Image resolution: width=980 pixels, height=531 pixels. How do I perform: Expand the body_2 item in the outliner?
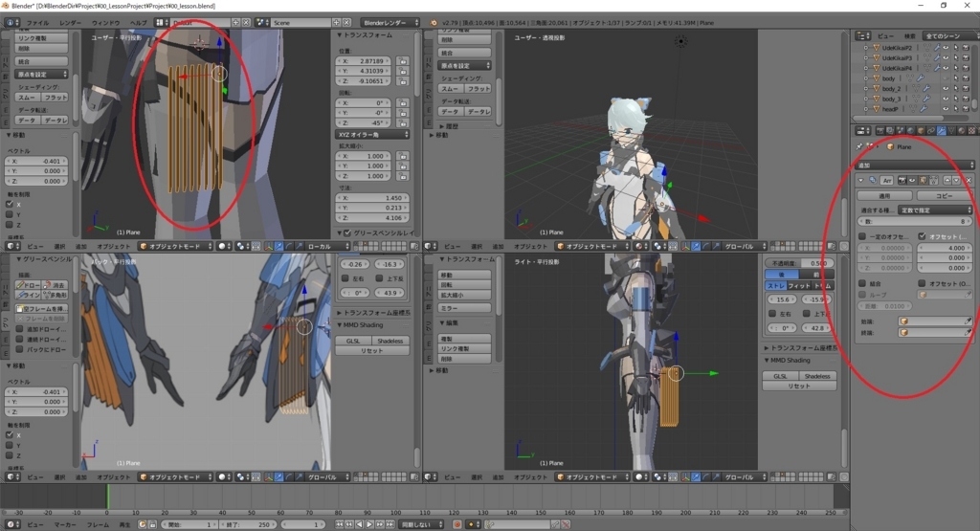865,89
